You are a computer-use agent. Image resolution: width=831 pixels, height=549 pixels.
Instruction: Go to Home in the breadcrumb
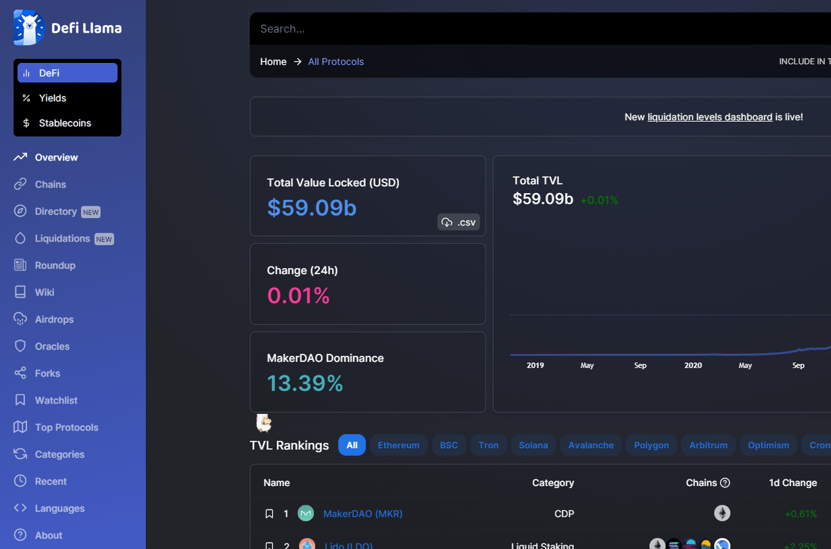(x=273, y=62)
